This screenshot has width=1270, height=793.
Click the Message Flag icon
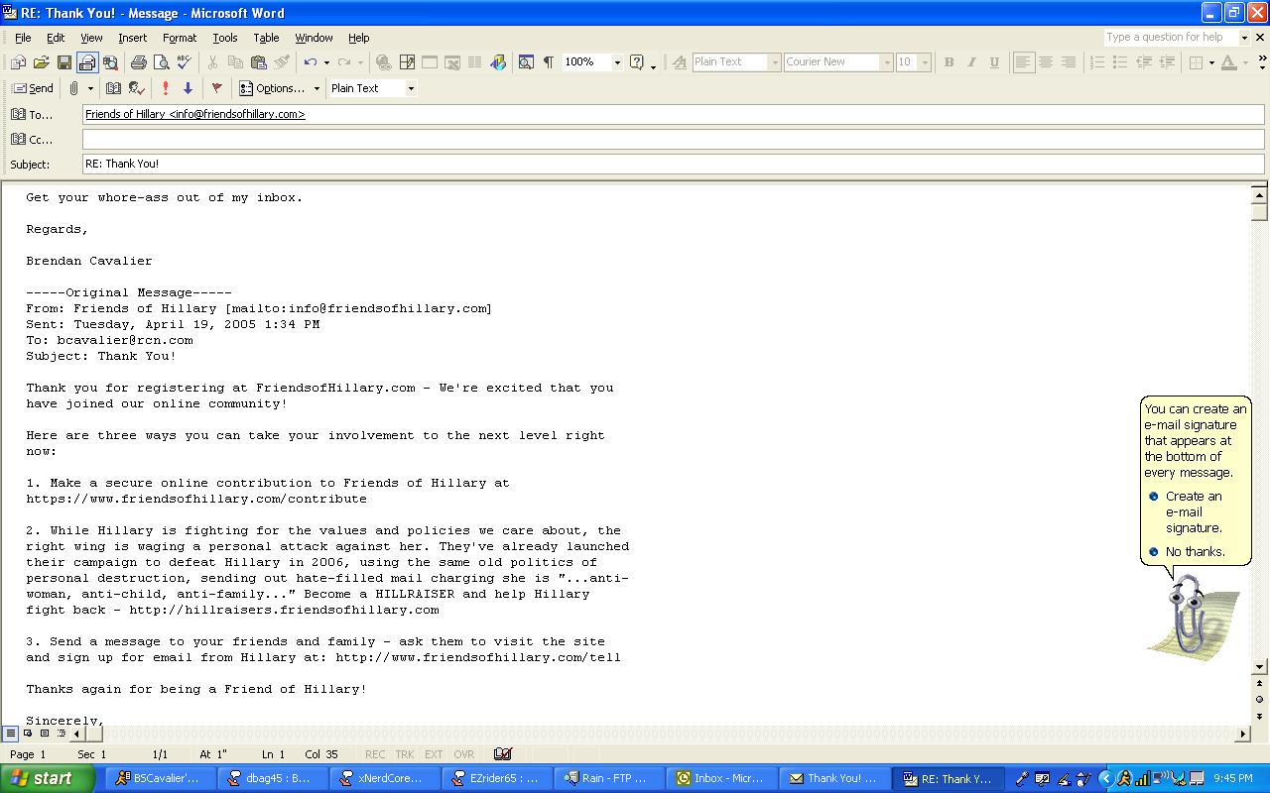tap(216, 88)
